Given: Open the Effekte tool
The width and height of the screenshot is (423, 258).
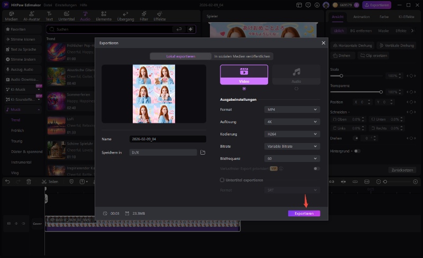Looking at the screenshot, I should coord(160,16).
